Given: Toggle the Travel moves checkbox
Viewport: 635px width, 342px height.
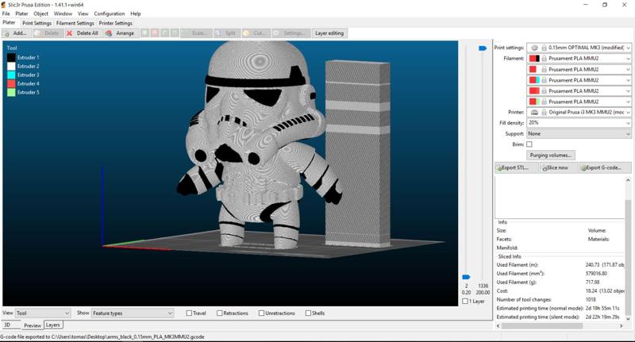Looking at the screenshot, I should tap(189, 313).
